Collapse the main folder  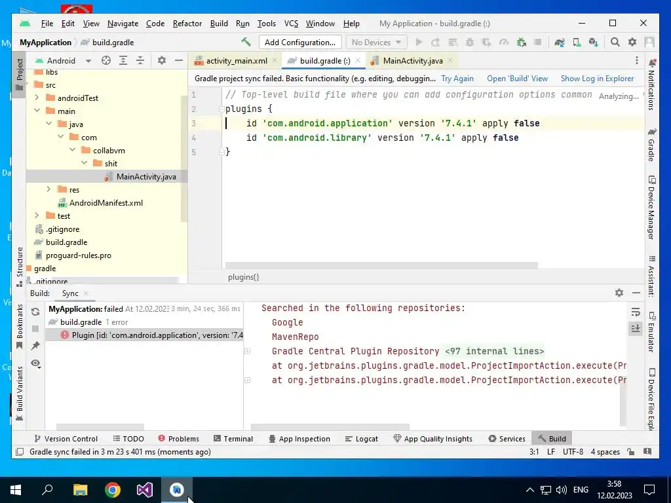[37, 111]
